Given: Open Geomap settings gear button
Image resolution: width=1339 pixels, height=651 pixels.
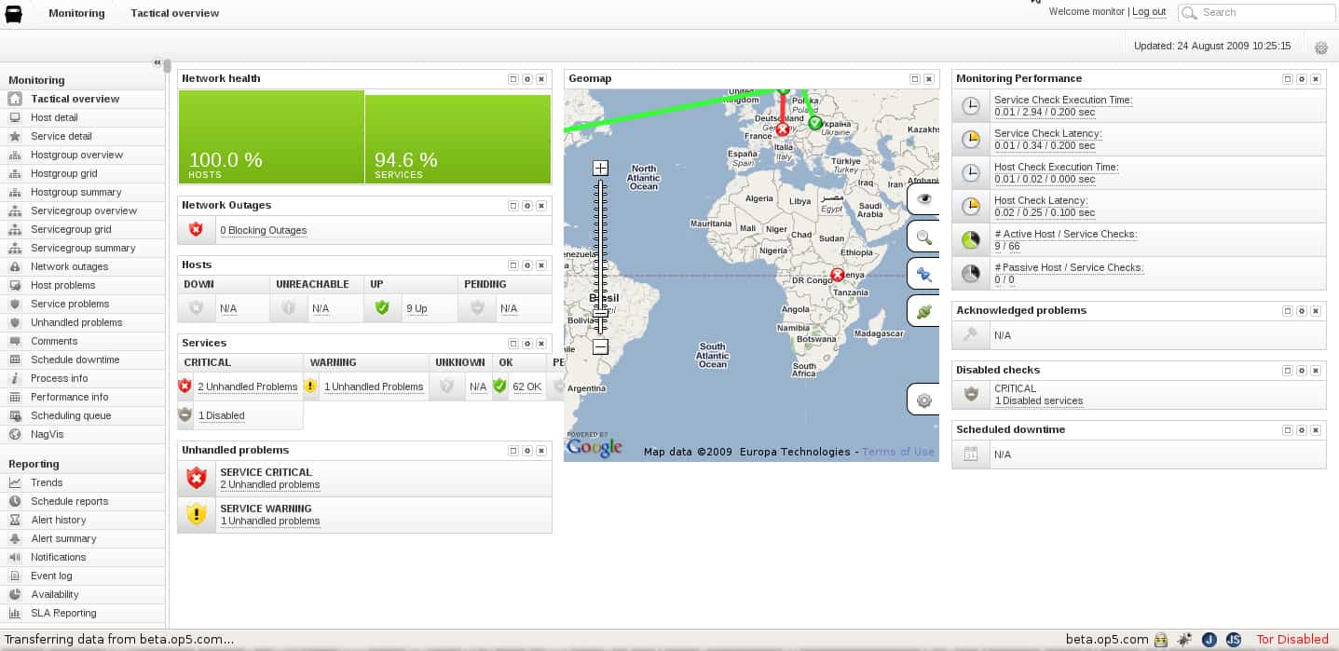Looking at the screenshot, I should click(924, 400).
